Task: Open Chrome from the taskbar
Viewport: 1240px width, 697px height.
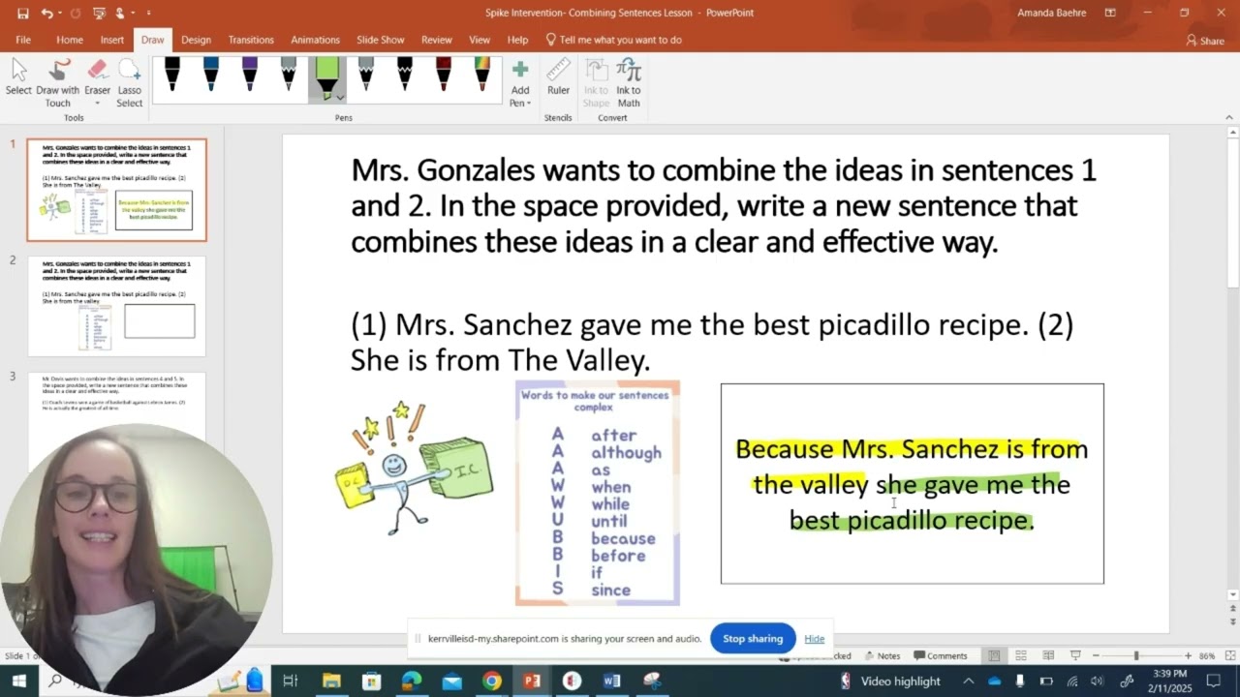Action: [x=492, y=681]
